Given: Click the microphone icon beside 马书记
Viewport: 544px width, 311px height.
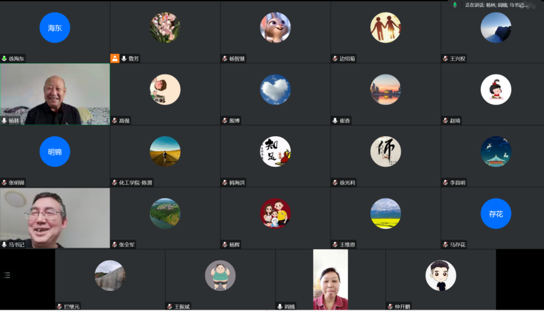Looking at the screenshot, I should tap(4, 245).
